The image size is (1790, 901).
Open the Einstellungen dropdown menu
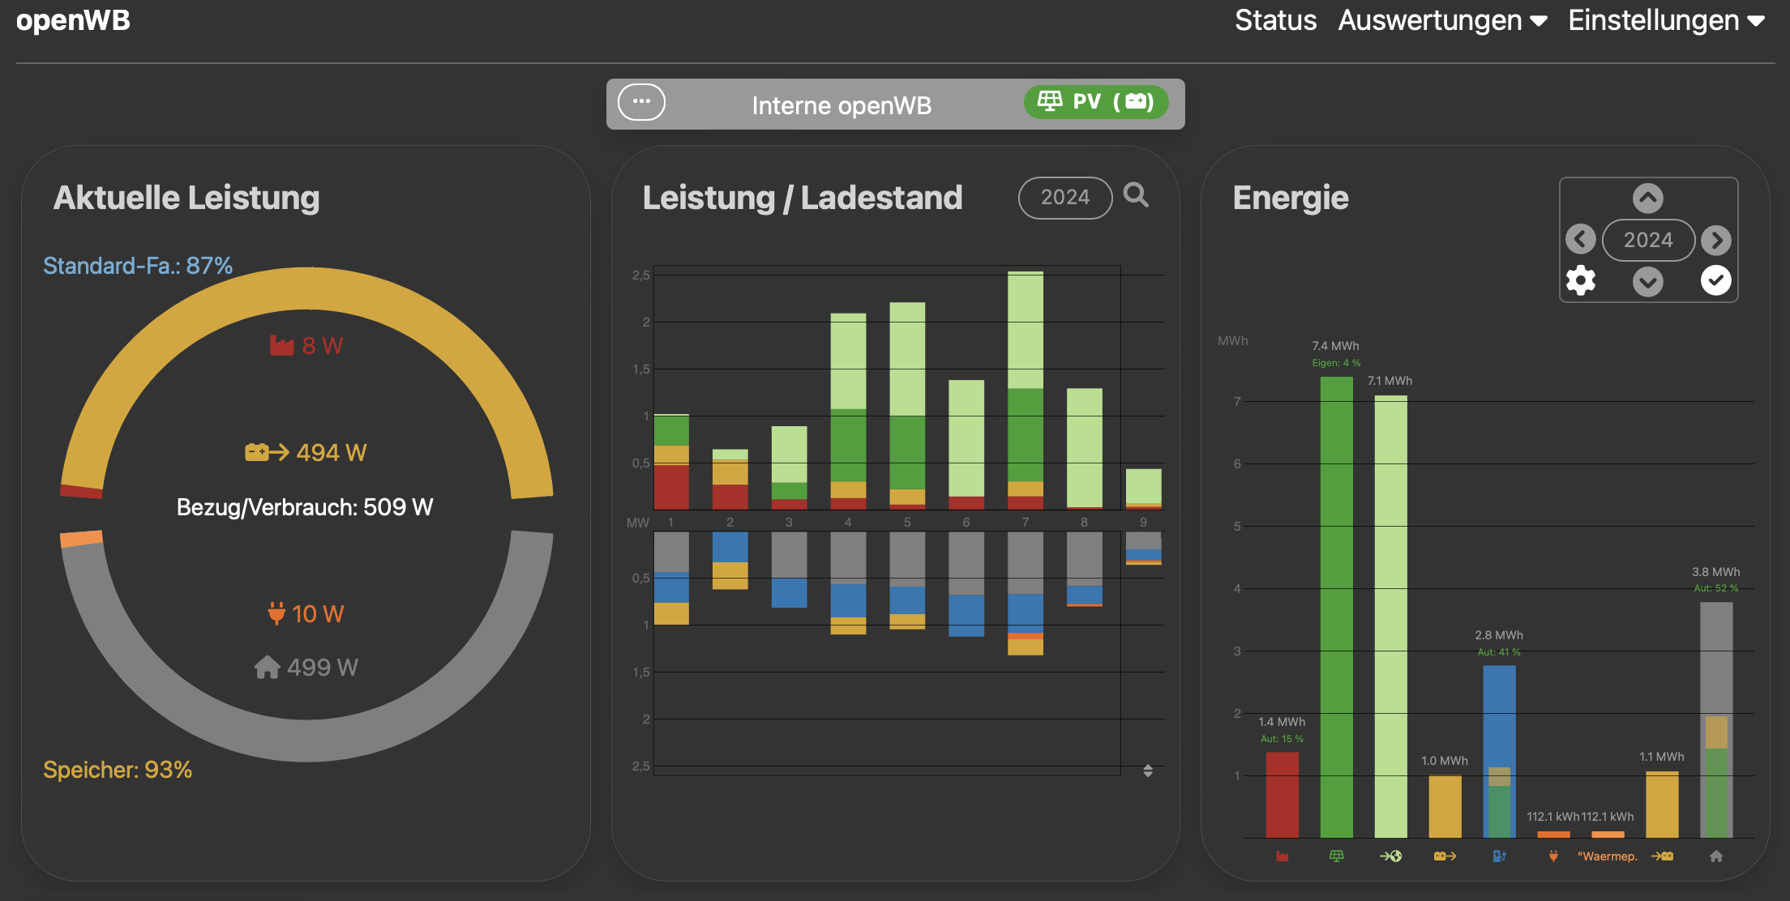pyautogui.click(x=1665, y=20)
